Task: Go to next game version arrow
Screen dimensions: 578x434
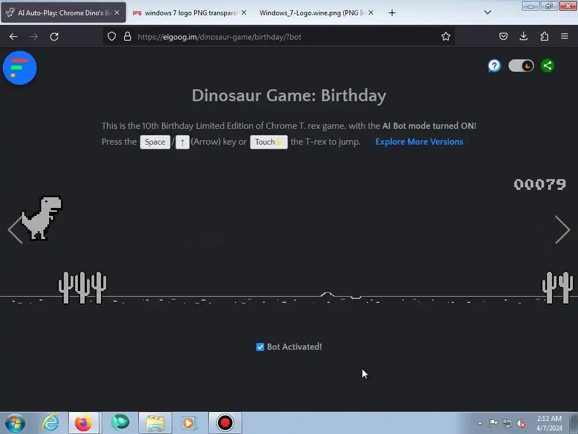Action: click(563, 229)
